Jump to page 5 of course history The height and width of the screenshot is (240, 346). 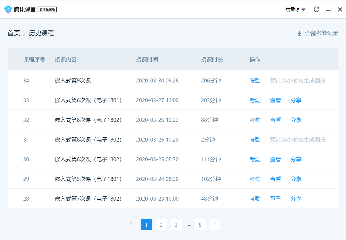pos(200,225)
